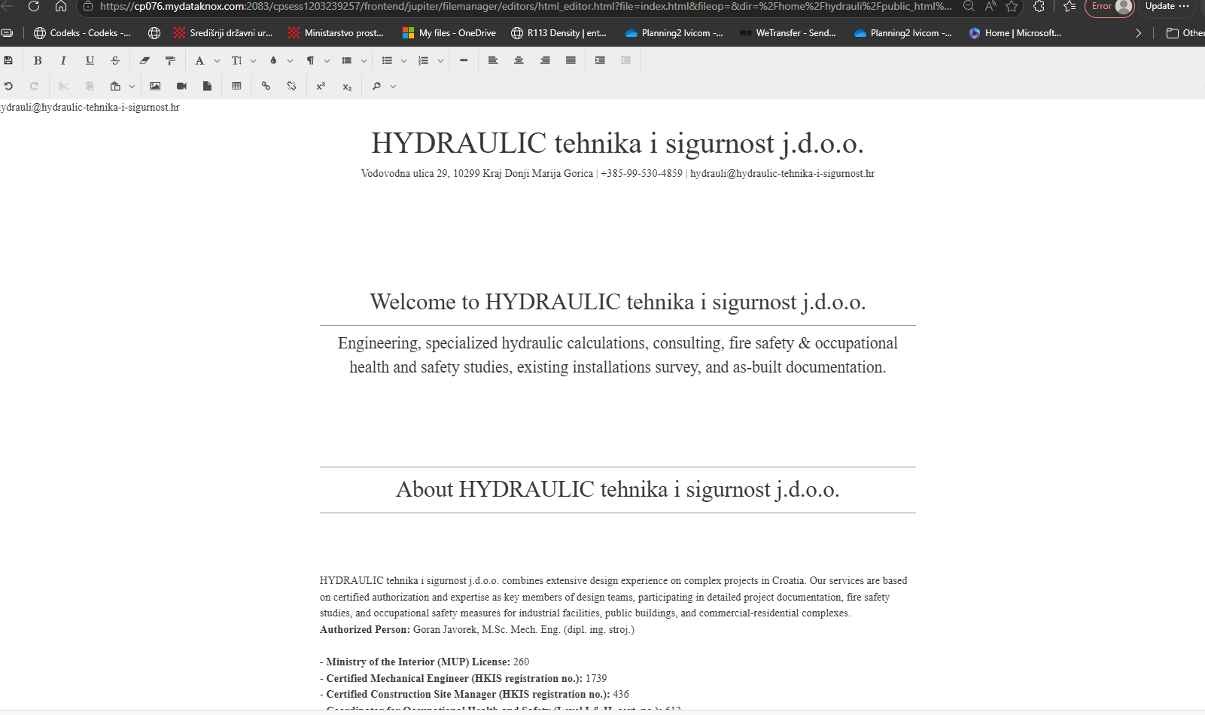This screenshot has height=715, width=1205.
Task: Redo the last undone edit
Action: [34, 86]
